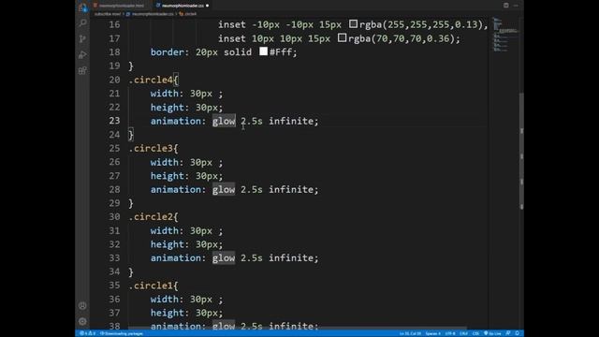The width and height of the screenshot is (599, 337).
Task: Click highlighted glow on line 23
Action: point(224,121)
